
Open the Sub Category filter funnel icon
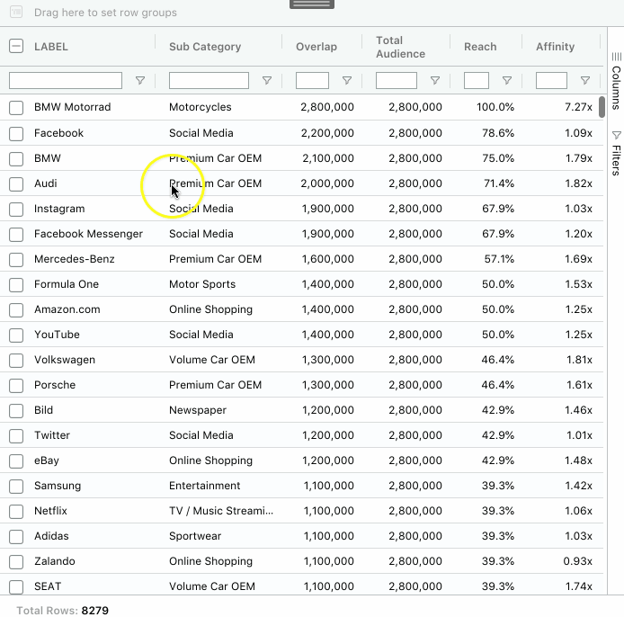coord(267,81)
